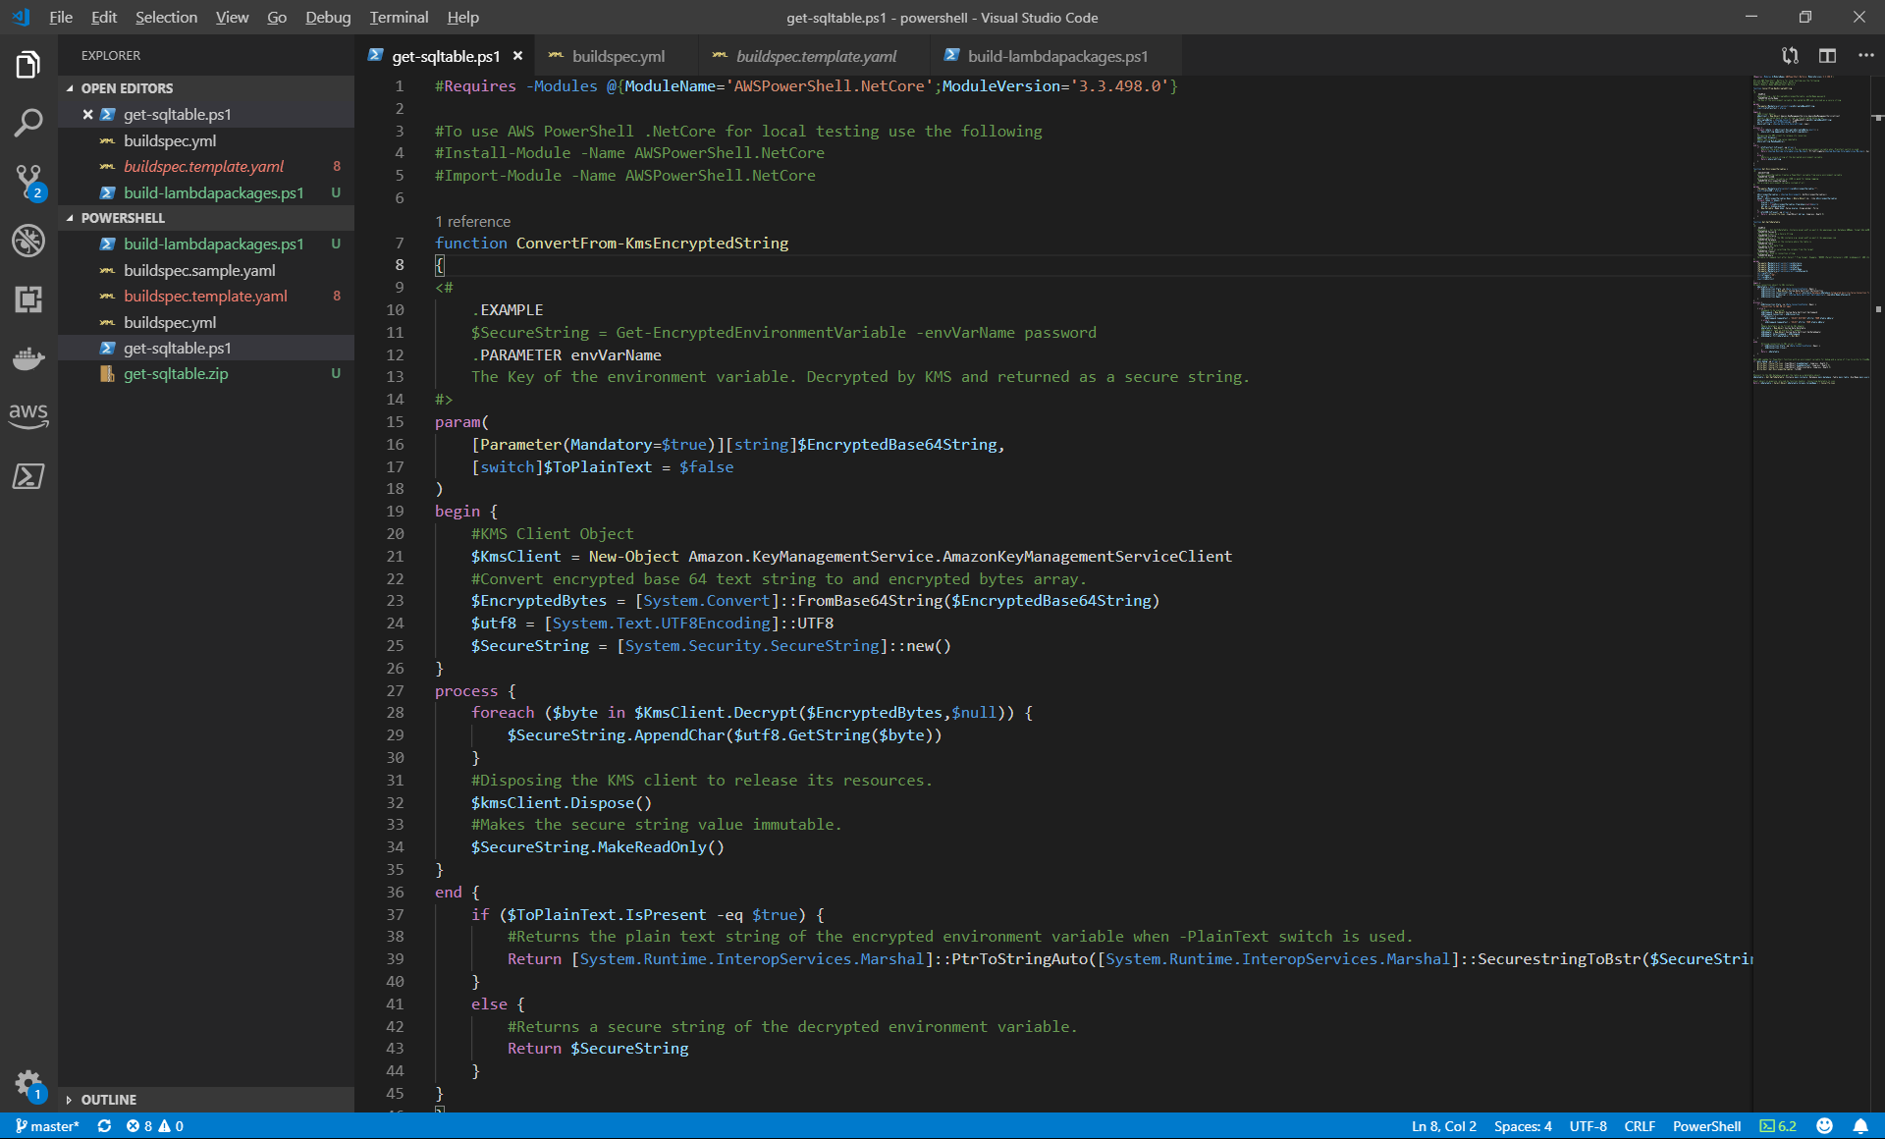
Task: Open the Search view in activity bar
Action: [28, 123]
